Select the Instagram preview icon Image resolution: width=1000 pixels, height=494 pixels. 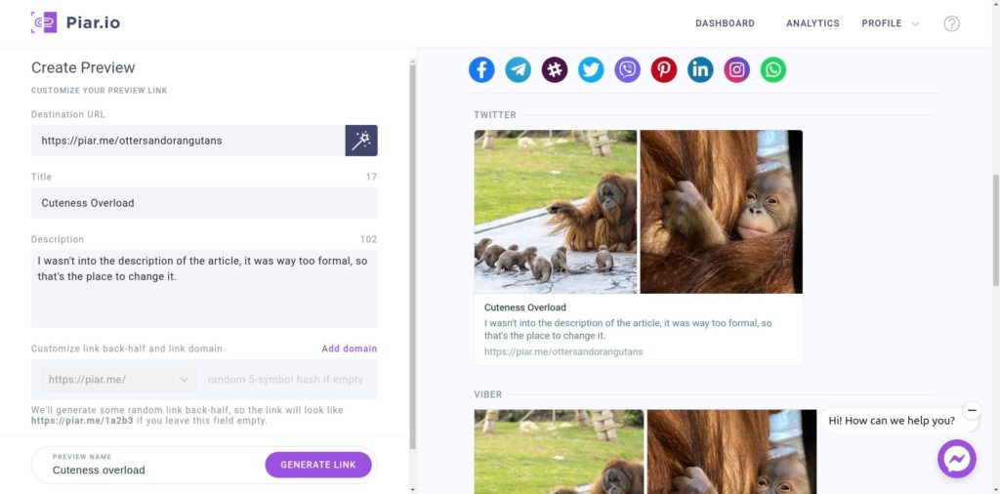pyautogui.click(x=736, y=69)
